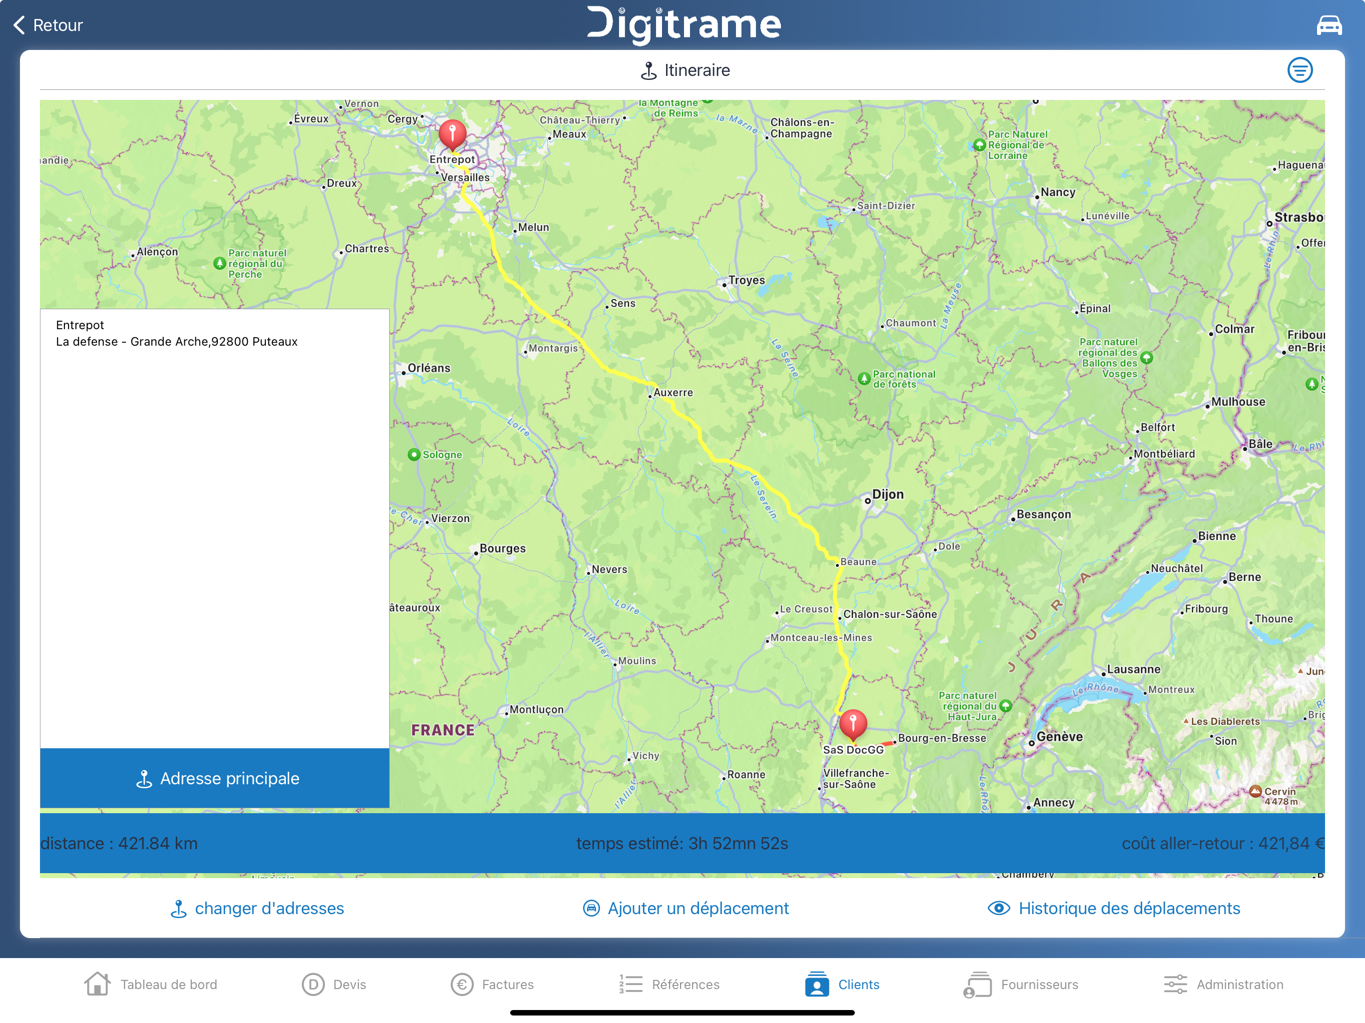Click the Entrepot address text in panel
Viewport: 1365px width, 1023px height.
coord(176,341)
